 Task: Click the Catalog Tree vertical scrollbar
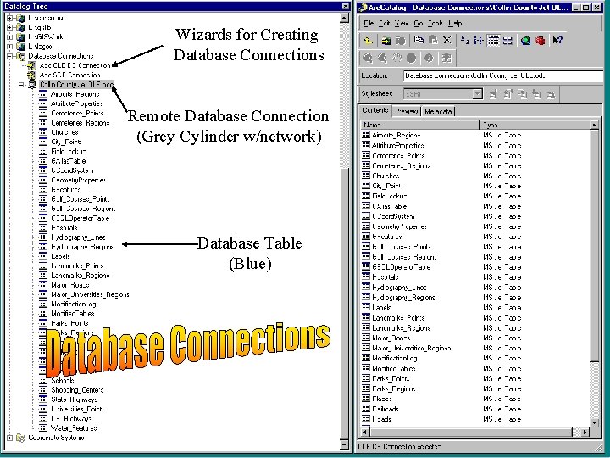pyautogui.click(x=344, y=230)
